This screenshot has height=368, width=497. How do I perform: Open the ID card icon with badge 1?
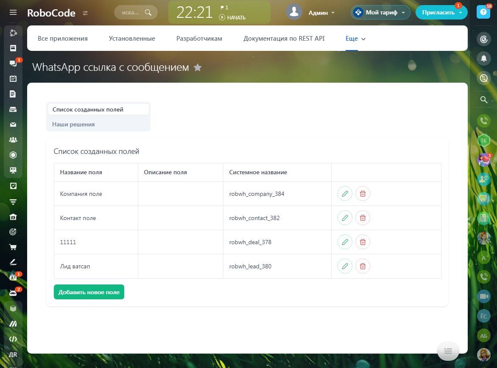coord(13,278)
